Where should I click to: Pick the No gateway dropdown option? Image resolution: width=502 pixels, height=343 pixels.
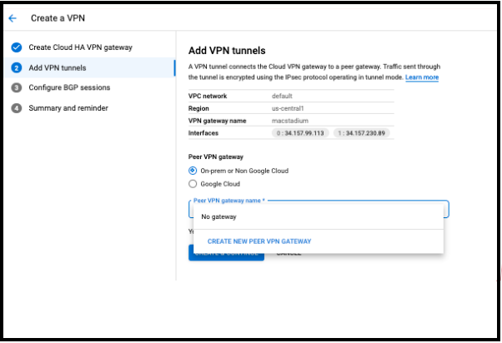[219, 216]
